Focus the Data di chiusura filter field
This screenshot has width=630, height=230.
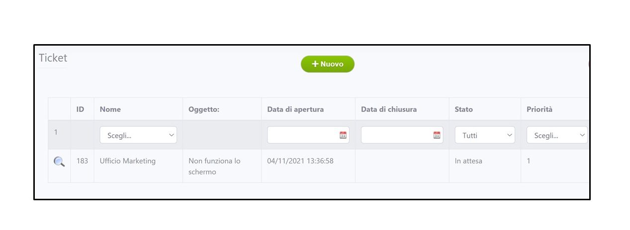396,135
